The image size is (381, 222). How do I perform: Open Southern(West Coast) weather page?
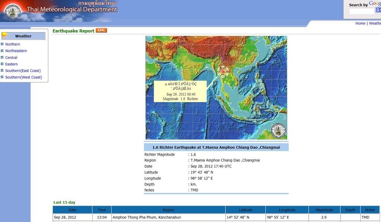pos(23,77)
